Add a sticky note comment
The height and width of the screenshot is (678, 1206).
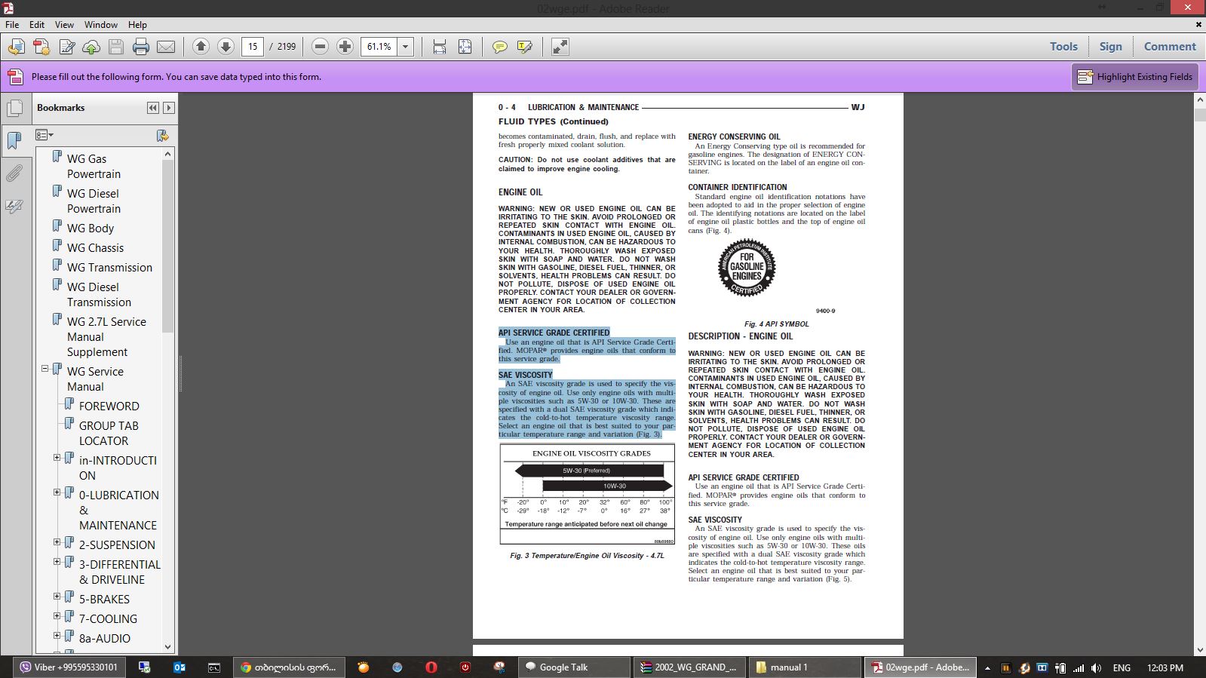coord(499,47)
